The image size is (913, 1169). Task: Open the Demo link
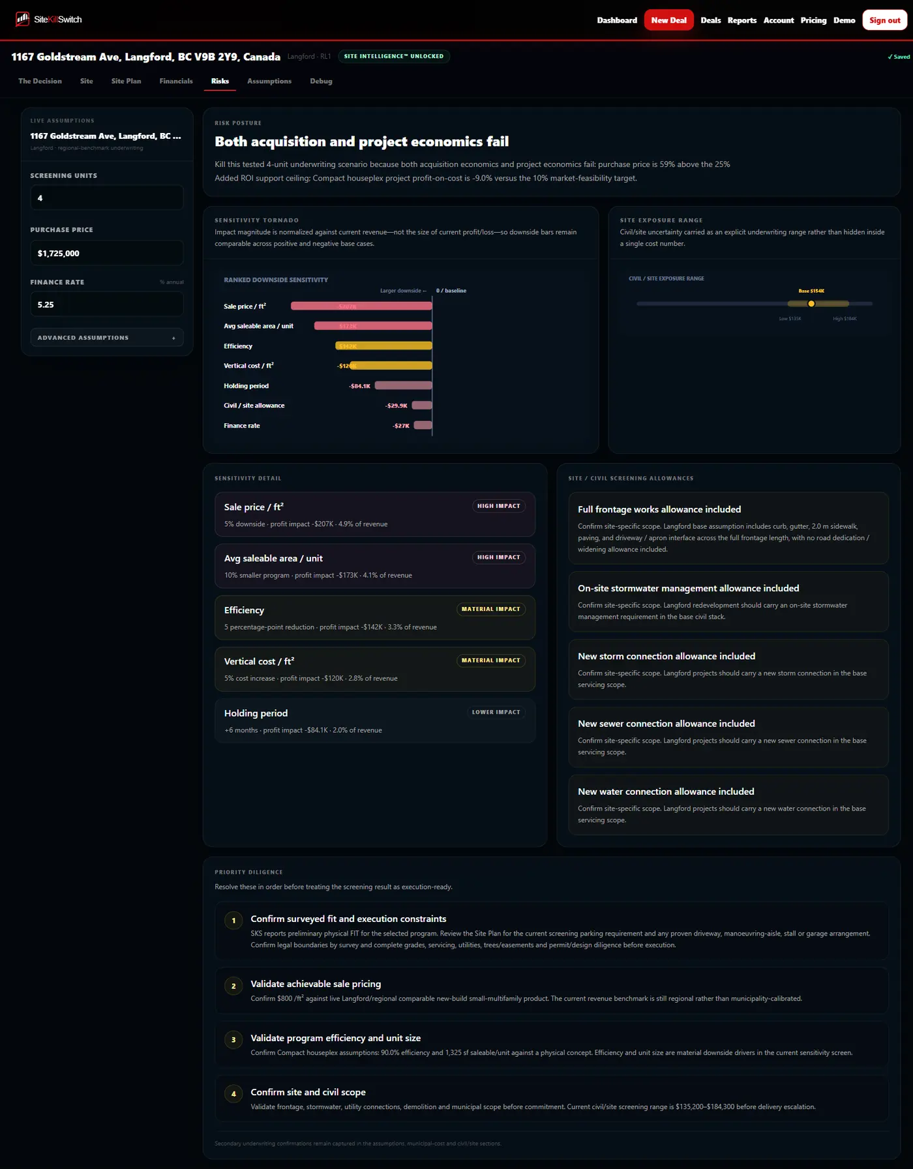tap(844, 20)
